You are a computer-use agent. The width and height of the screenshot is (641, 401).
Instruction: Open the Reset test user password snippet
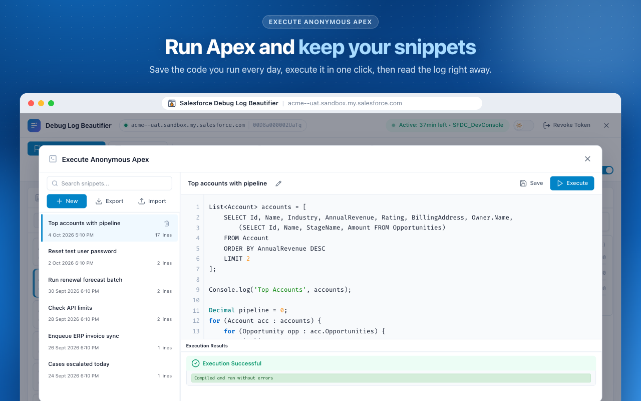pyautogui.click(x=110, y=257)
